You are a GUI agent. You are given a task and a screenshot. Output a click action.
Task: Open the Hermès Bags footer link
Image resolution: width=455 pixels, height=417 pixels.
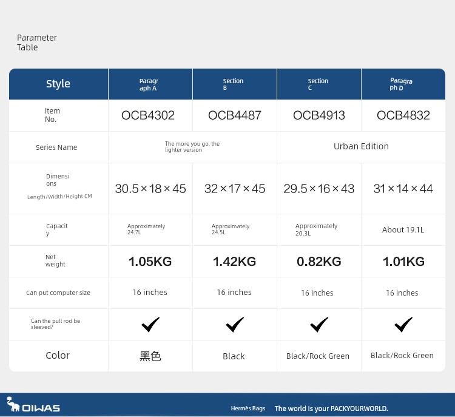(x=248, y=409)
